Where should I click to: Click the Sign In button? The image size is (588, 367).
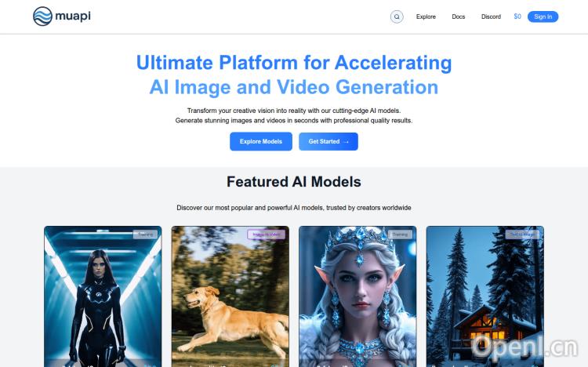coord(543,16)
